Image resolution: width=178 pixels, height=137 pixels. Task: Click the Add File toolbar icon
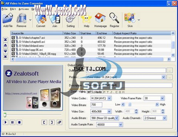[x=8, y=18]
